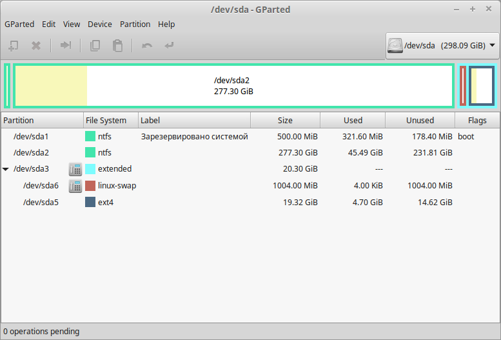Select the red swap block in disk map
501x340 pixels.
pyautogui.click(x=463, y=86)
